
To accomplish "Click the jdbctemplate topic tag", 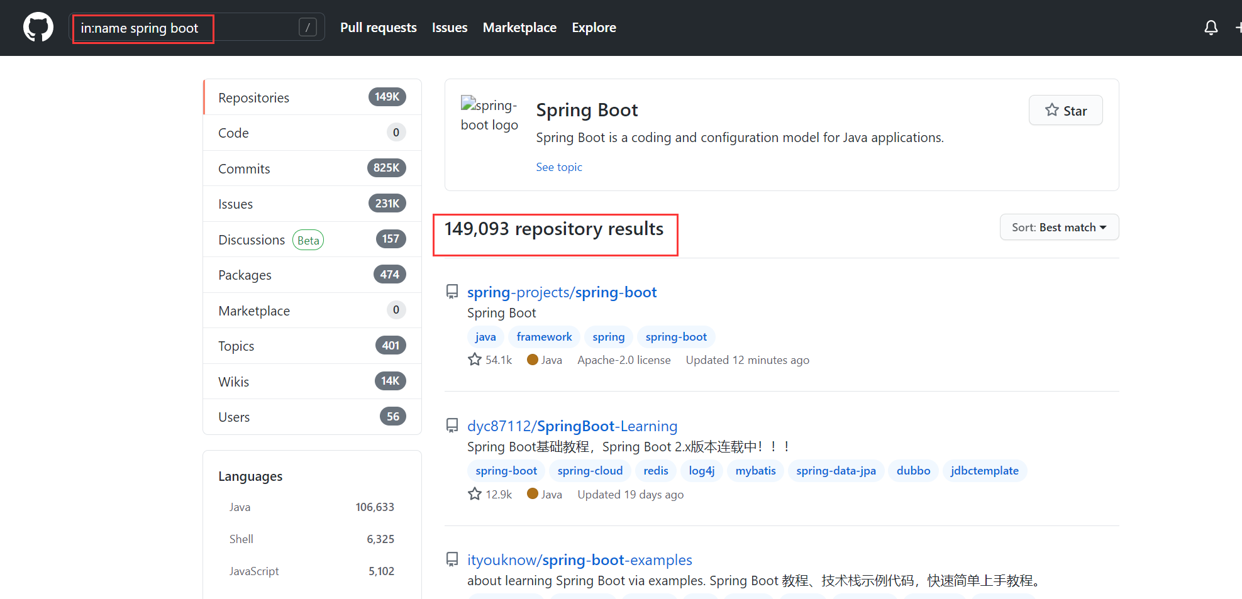I will point(984,471).
